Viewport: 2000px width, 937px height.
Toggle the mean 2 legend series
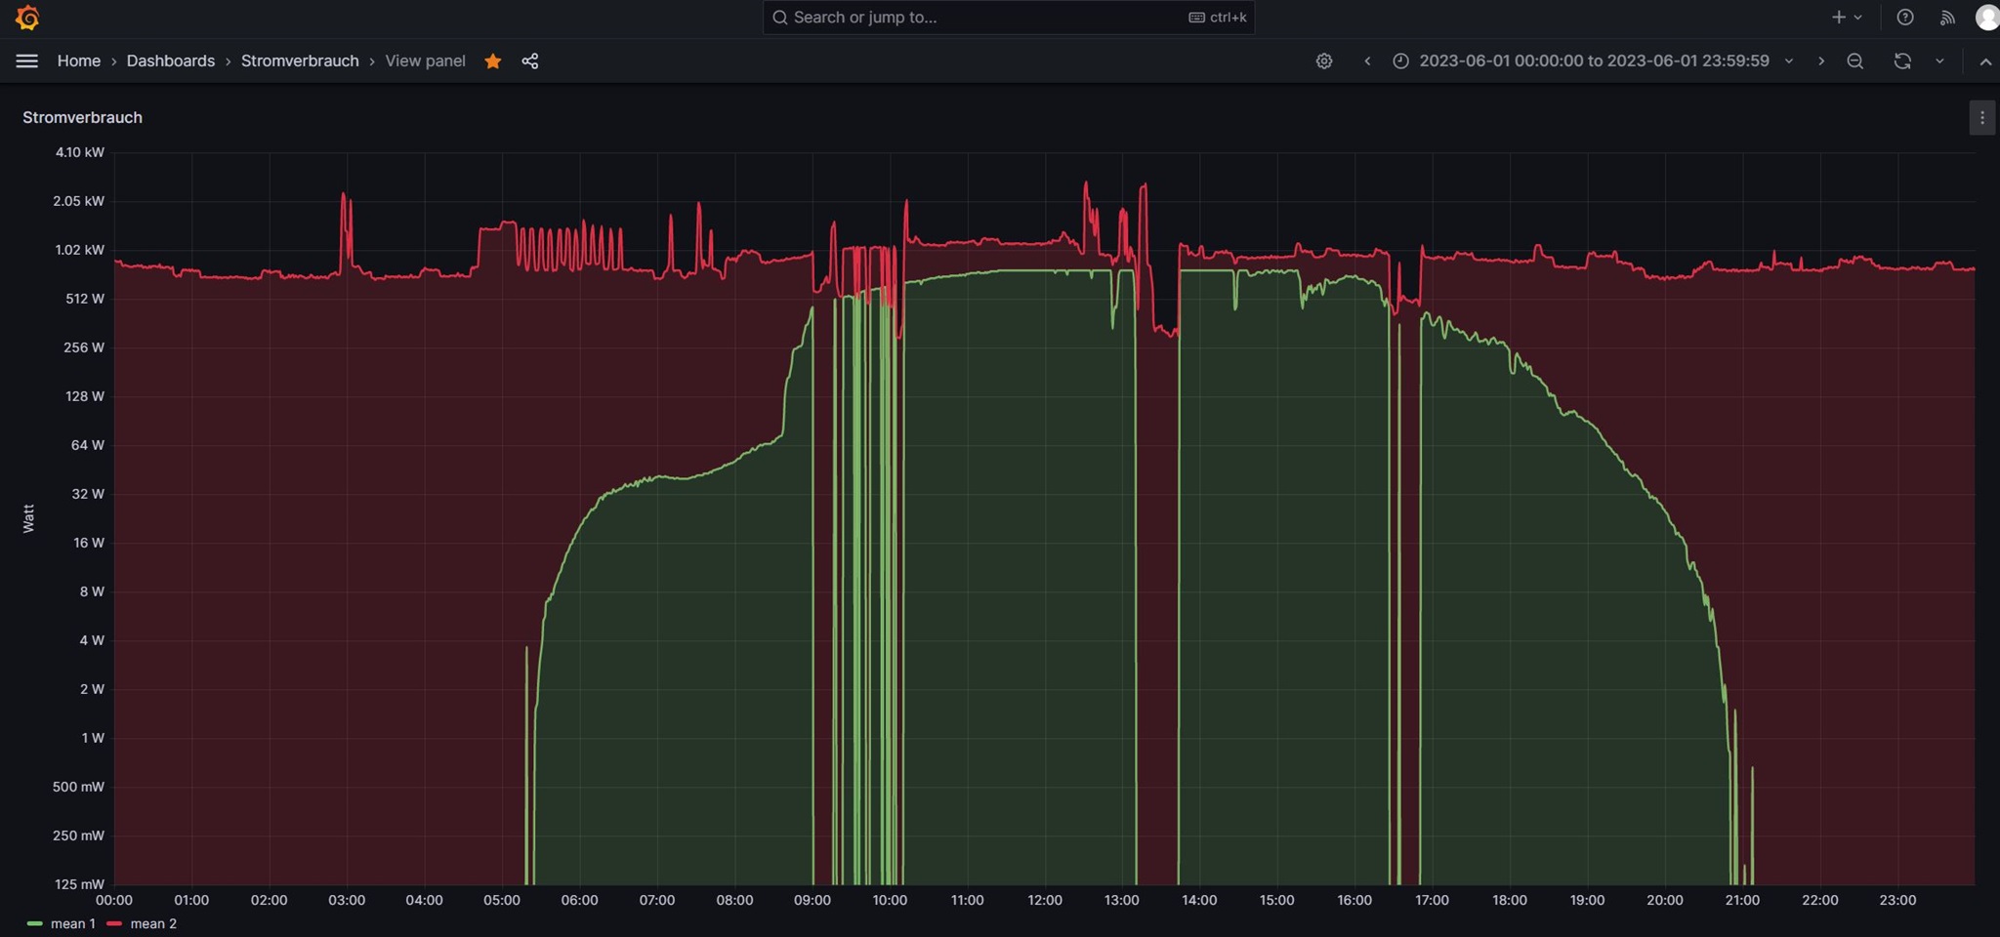click(153, 923)
